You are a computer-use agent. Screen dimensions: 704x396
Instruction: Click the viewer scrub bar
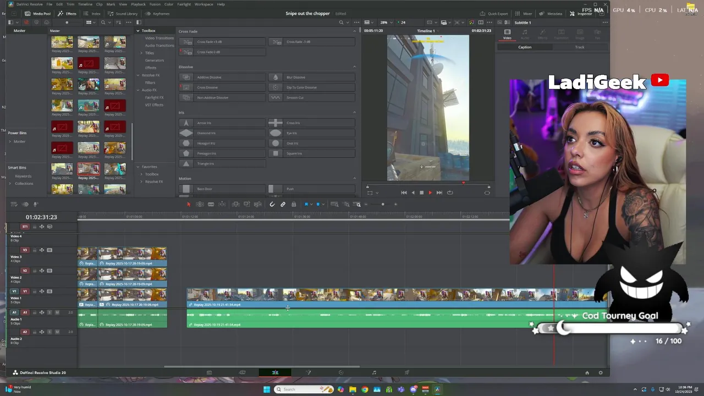[x=428, y=184]
